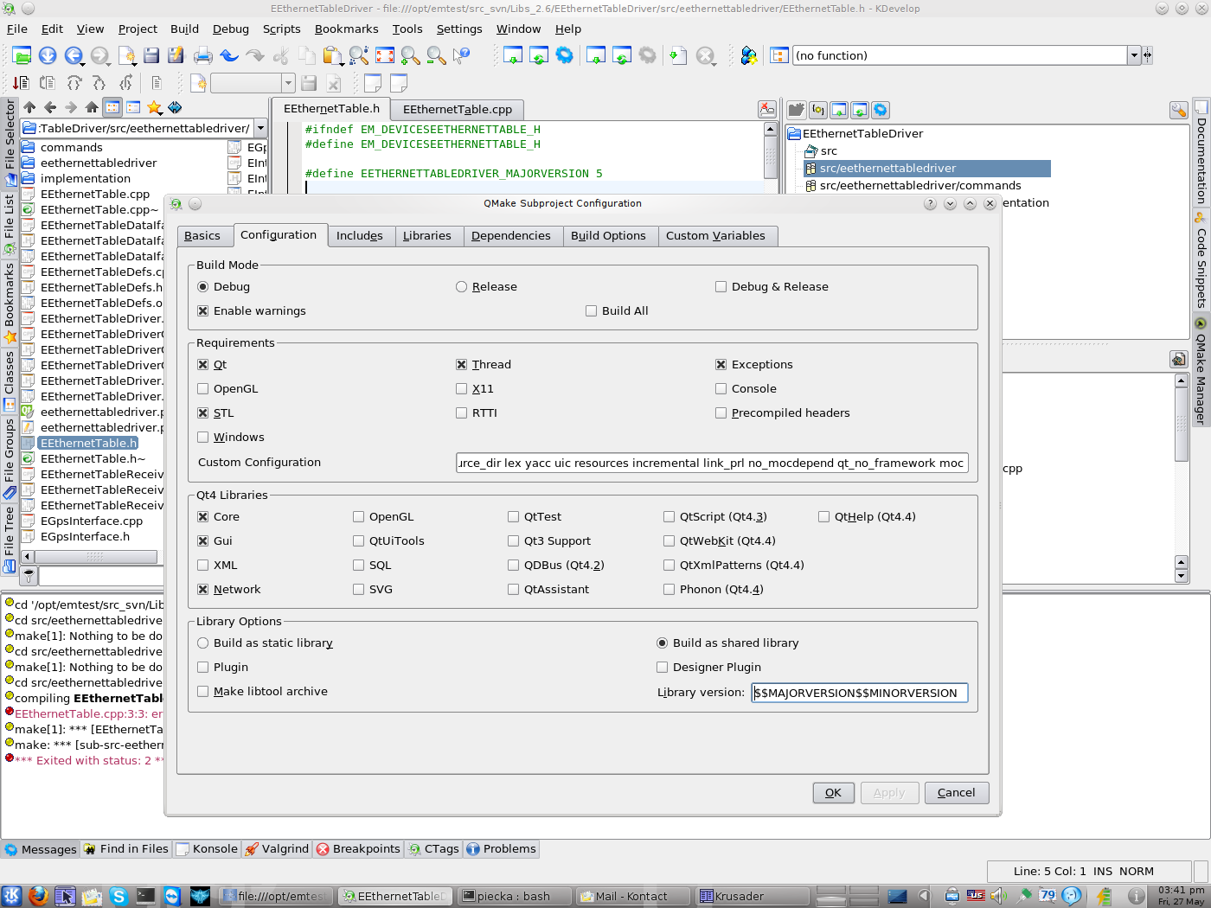Uncheck the Enable warnings checkbox
The width and height of the screenshot is (1211, 908).
(x=203, y=311)
